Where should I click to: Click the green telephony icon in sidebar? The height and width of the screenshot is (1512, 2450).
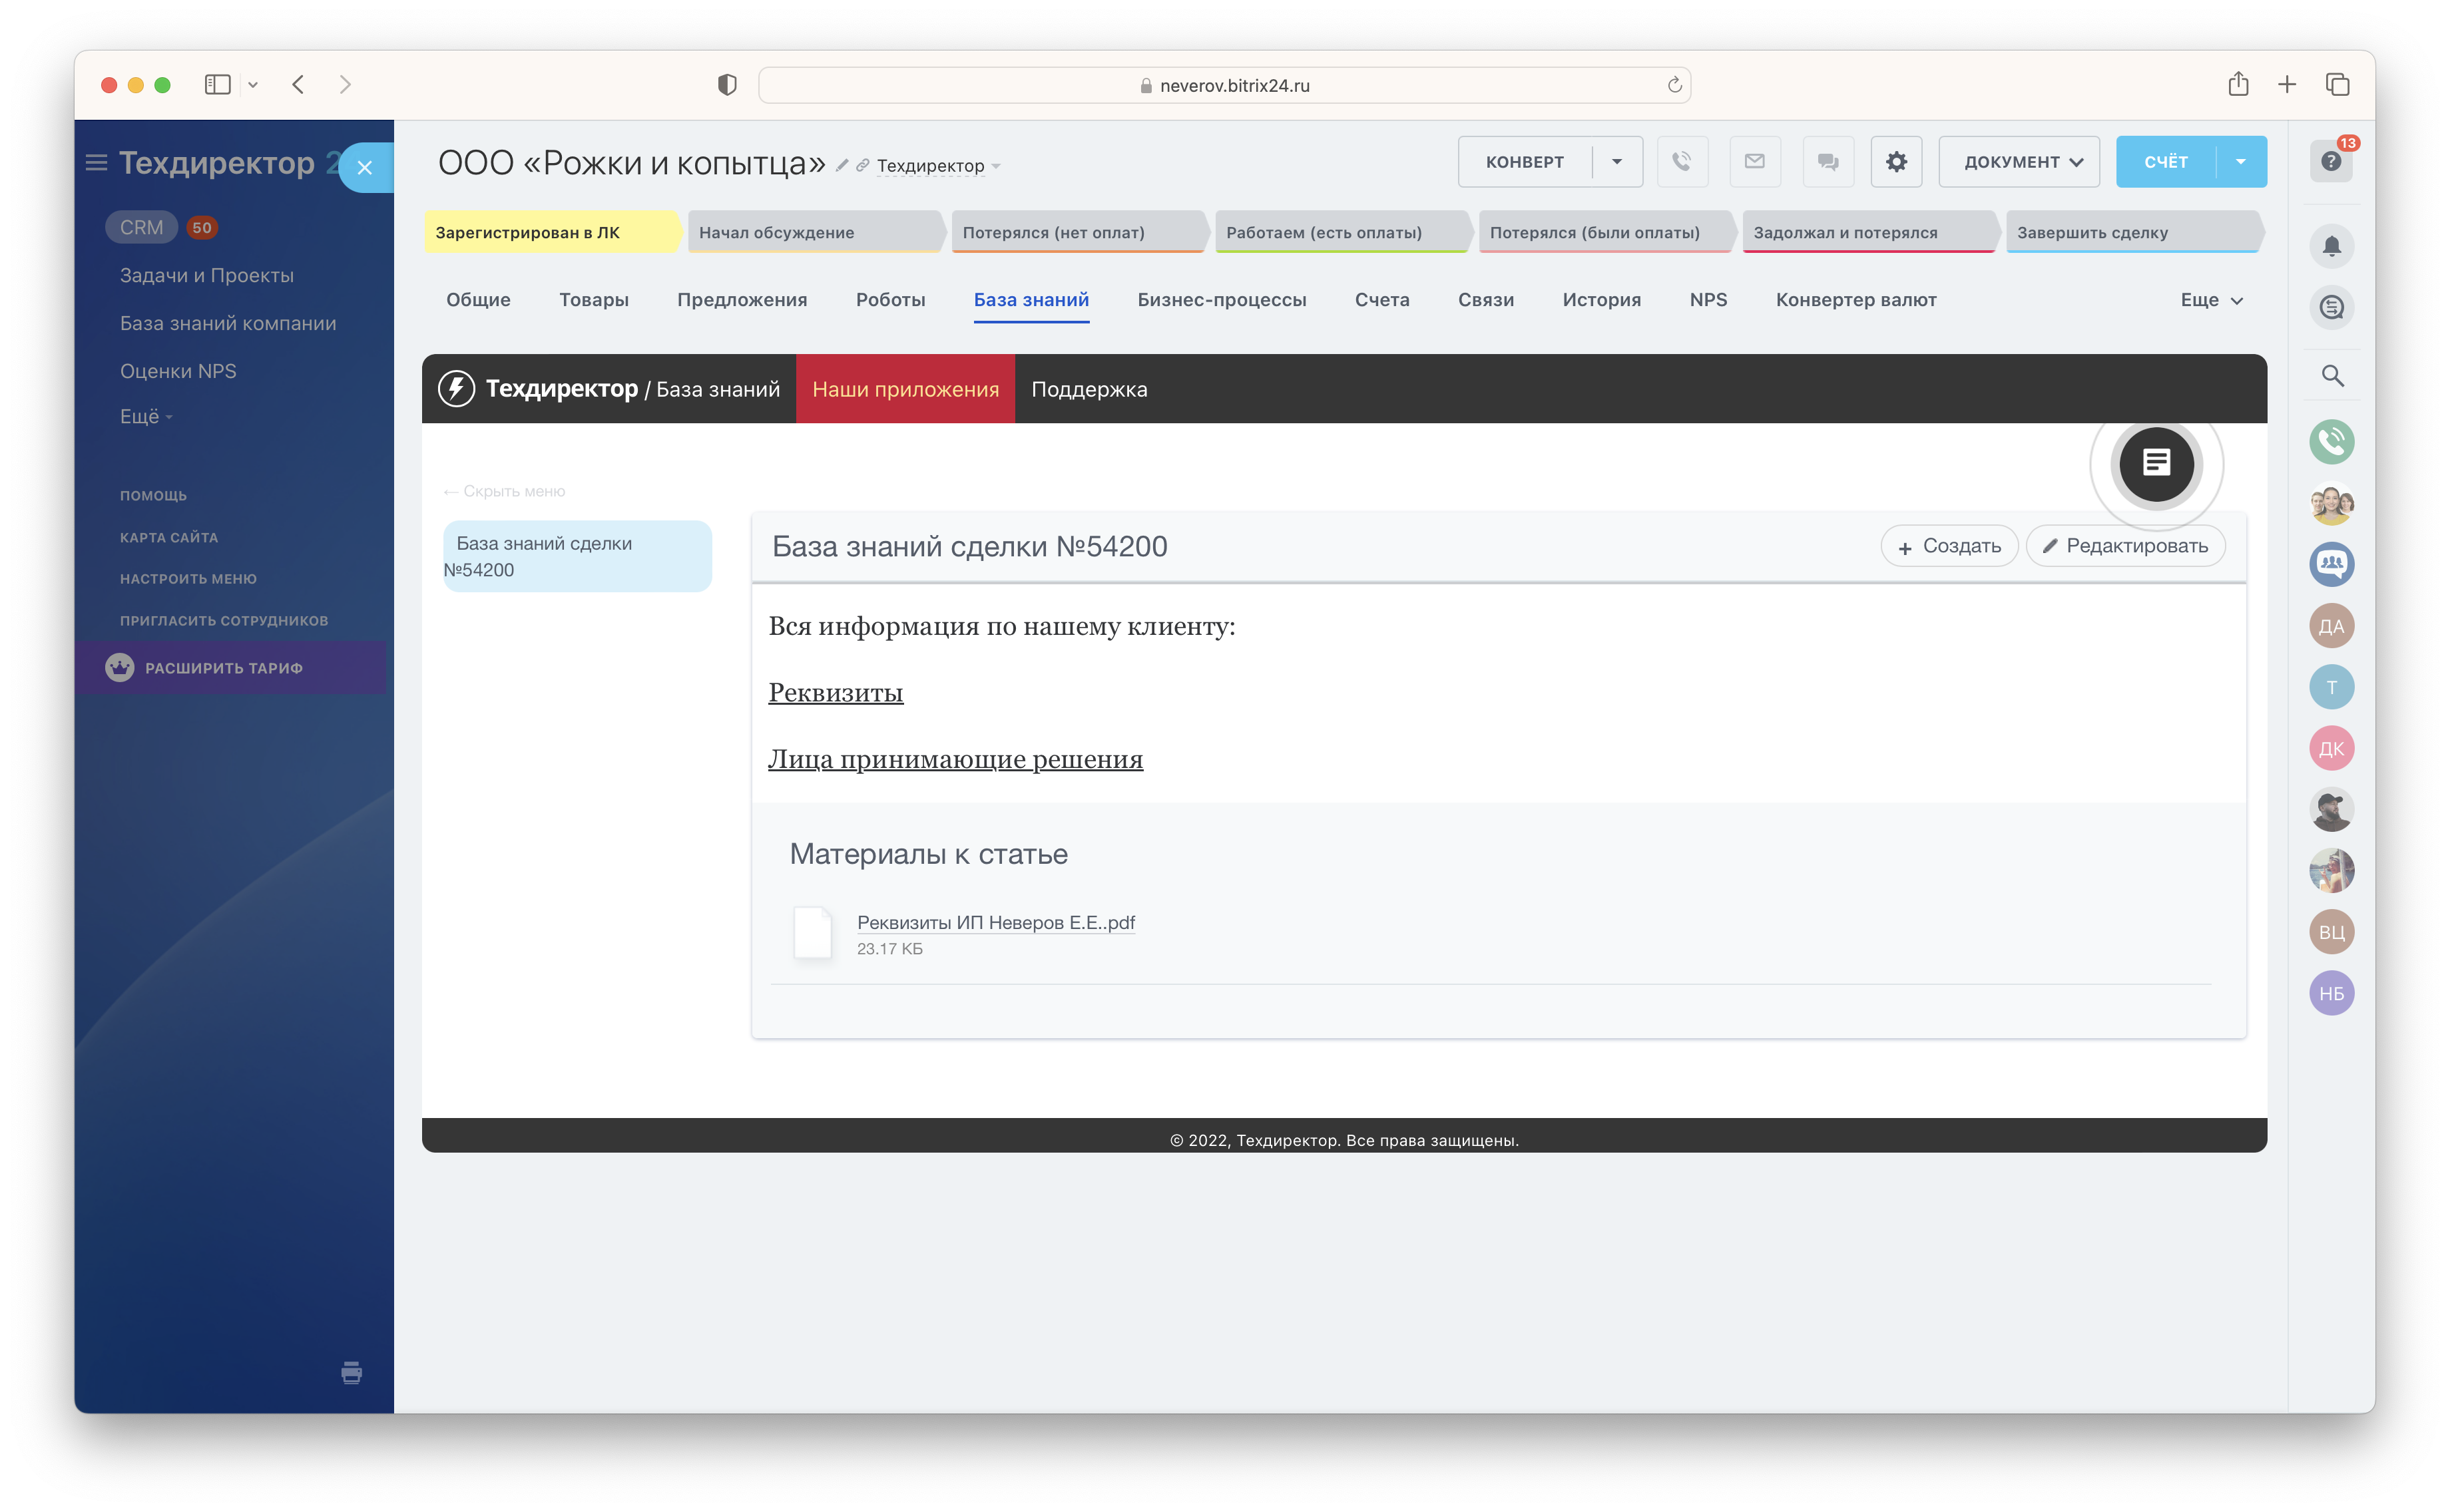point(2331,441)
